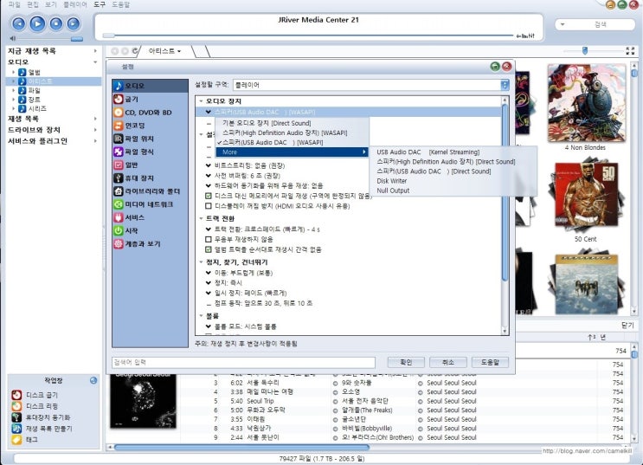Image resolution: width=643 pixels, height=465 pixels.
Task: Collapse the 오디오 장치 section
Action: 201,101
